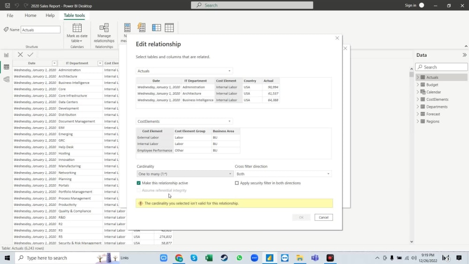This screenshot has width=469, height=264.
Task: Click the Quick measure lightning icon
Action: (x=142, y=28)
